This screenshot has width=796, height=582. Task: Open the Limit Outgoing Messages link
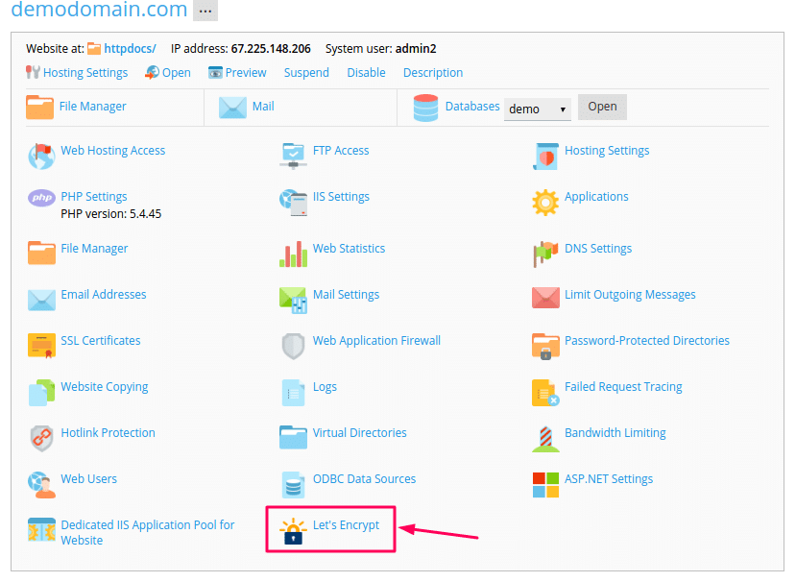click(630, 295)
